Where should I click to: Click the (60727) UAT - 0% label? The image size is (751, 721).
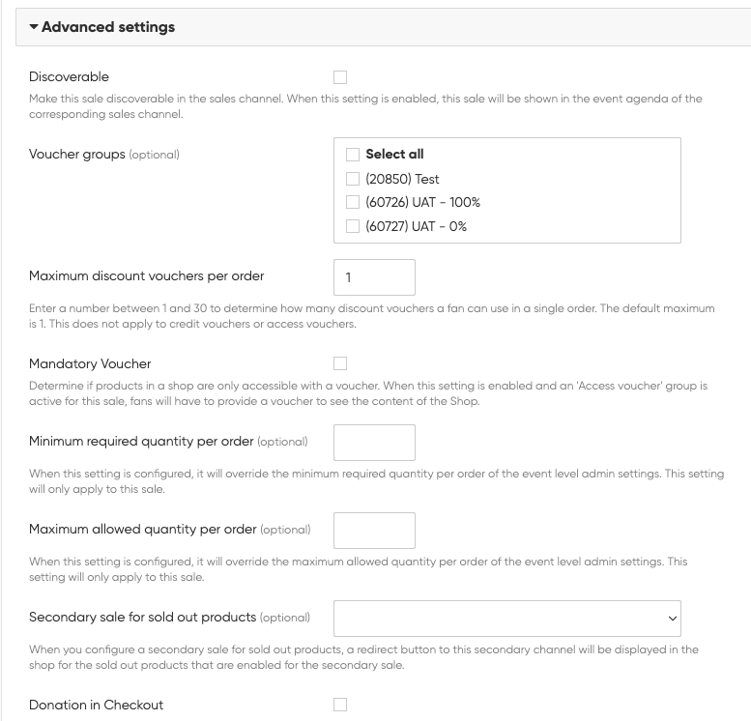[417, 227]
